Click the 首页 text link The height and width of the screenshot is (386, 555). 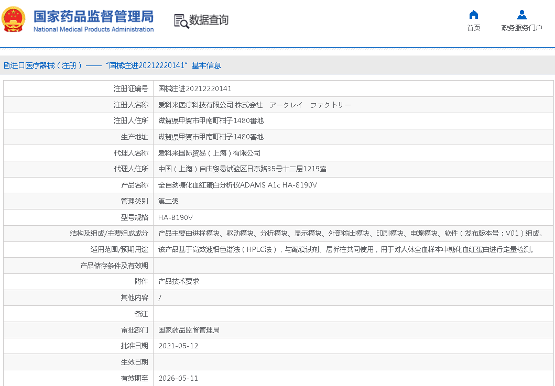[473, 28]
